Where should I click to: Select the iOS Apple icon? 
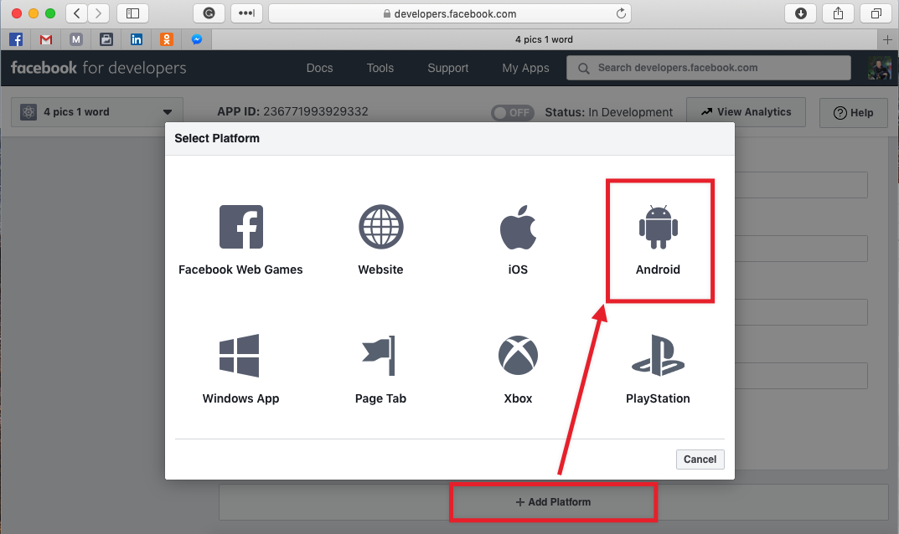coord(519,227)
